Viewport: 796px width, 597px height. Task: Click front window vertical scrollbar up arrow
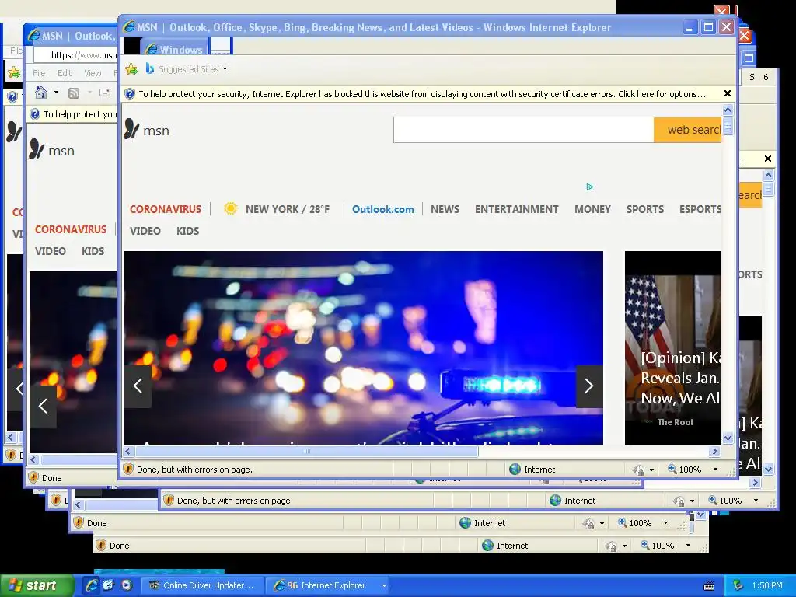click(x=728, y=110)
